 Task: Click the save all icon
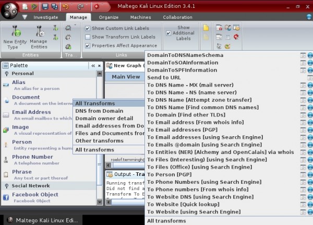[54, 7]
